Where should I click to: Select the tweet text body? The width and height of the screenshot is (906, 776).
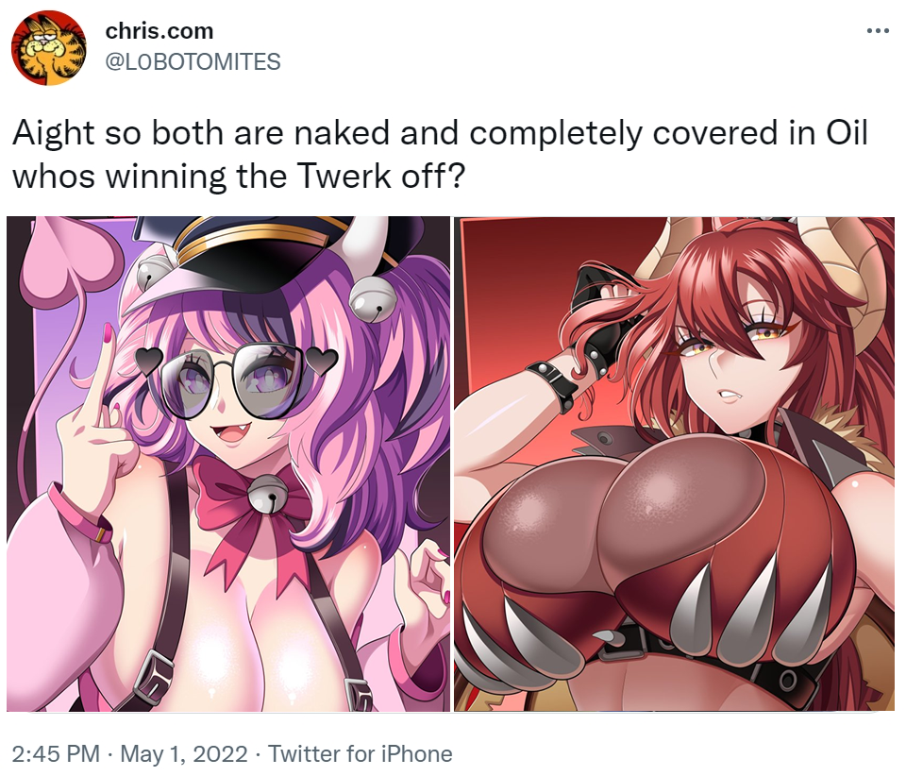pos(441,154)
